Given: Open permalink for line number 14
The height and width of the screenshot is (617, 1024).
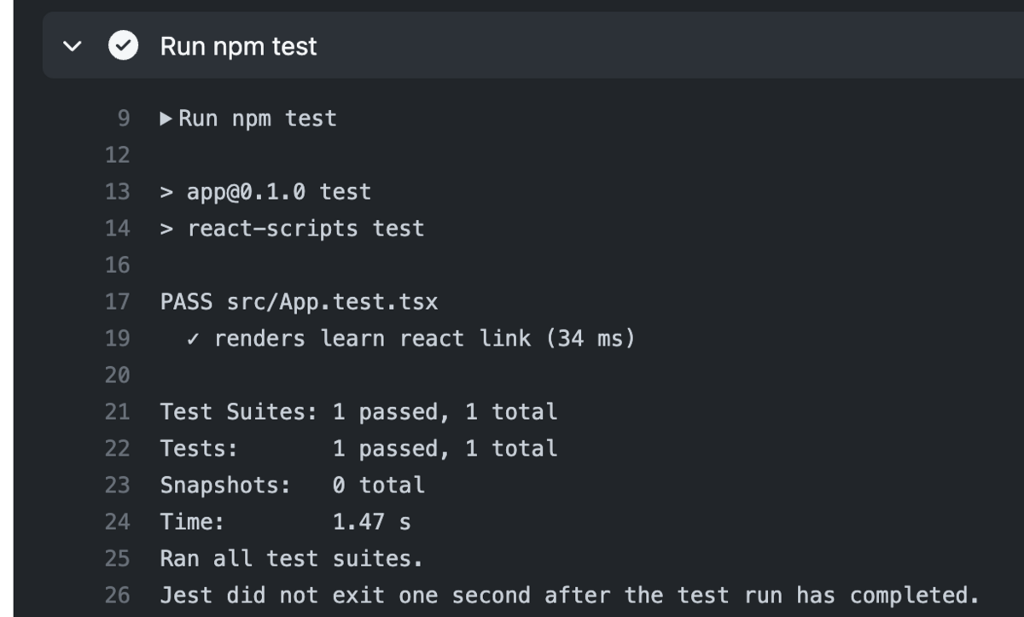Looking at the screenshot, I should coord(117,229).
